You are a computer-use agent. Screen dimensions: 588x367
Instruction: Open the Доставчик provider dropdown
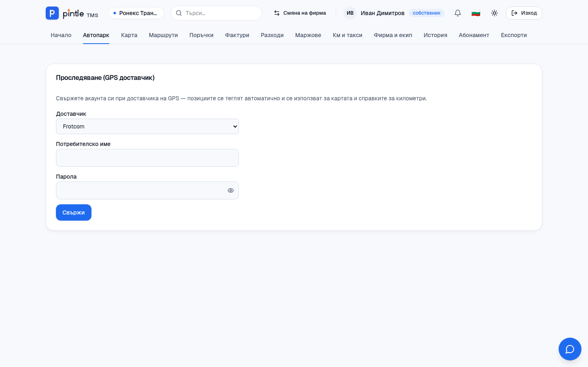click(147, 126)
